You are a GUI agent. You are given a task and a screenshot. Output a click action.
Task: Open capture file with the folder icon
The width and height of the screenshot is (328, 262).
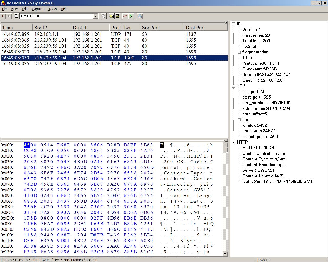click(x=111, y=16)
